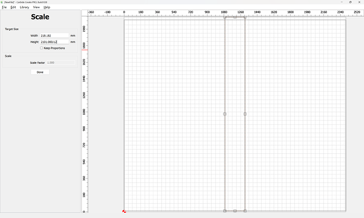
Task: Enable the Keep Proportions checkbox
Action: tap(42, 48)
